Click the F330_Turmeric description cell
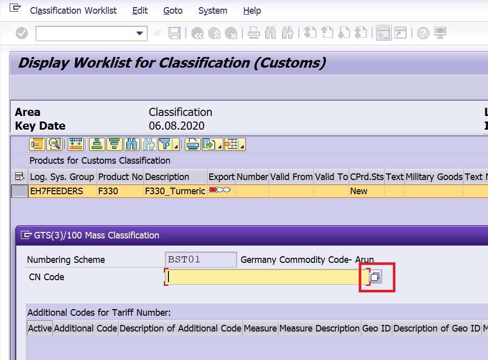This screenshot has height=360, width=488. point(176,191)
